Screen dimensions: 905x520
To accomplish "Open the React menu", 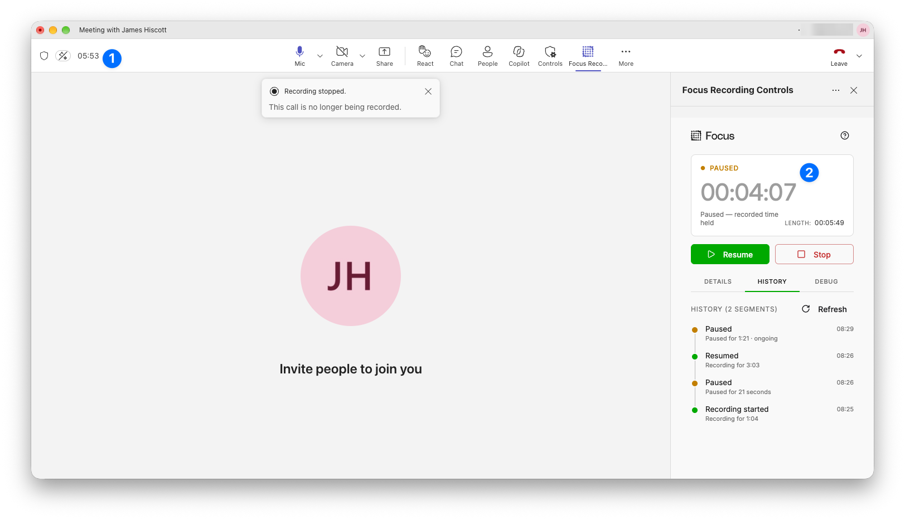I will coord(425,56).
